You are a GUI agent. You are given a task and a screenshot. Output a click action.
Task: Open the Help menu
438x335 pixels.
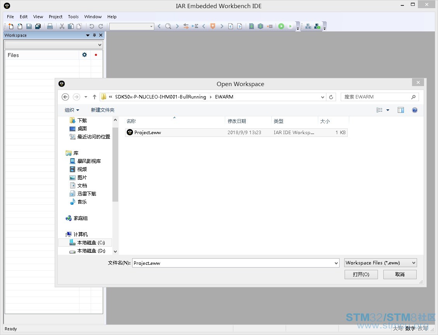pyautogui.click(x=112, y=17)
